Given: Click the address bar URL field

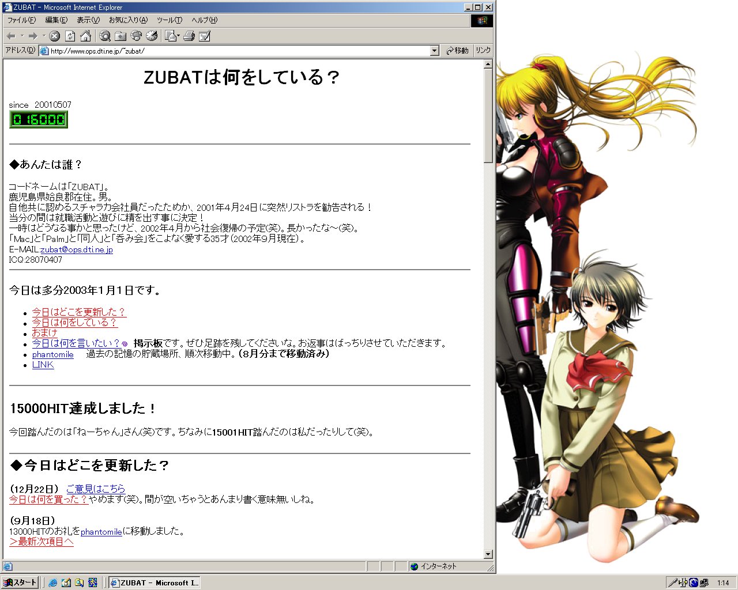Looking at the screenshot, I should pos(239,51).
